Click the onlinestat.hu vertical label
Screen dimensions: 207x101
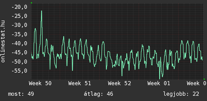pyautogui.click(x=3, y=42)
